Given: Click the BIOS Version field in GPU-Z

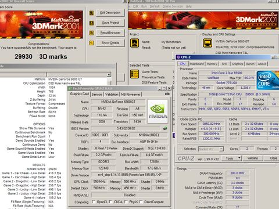Looking at the screenshot, I should (x=126, y=128).
